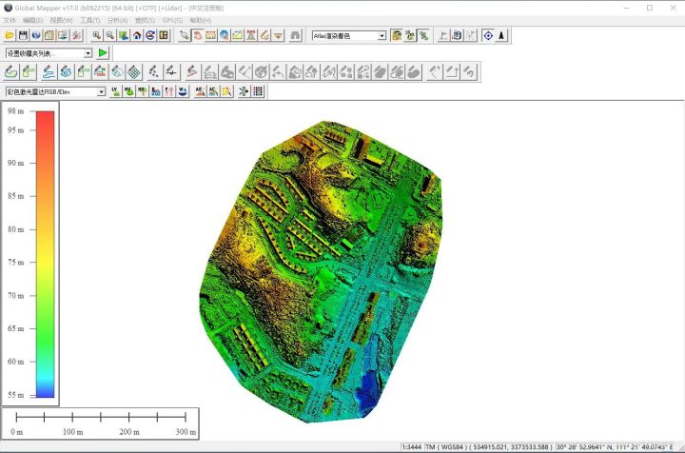
Task: Click the black north arrow toolbar icon
Action: click(502, 35)
